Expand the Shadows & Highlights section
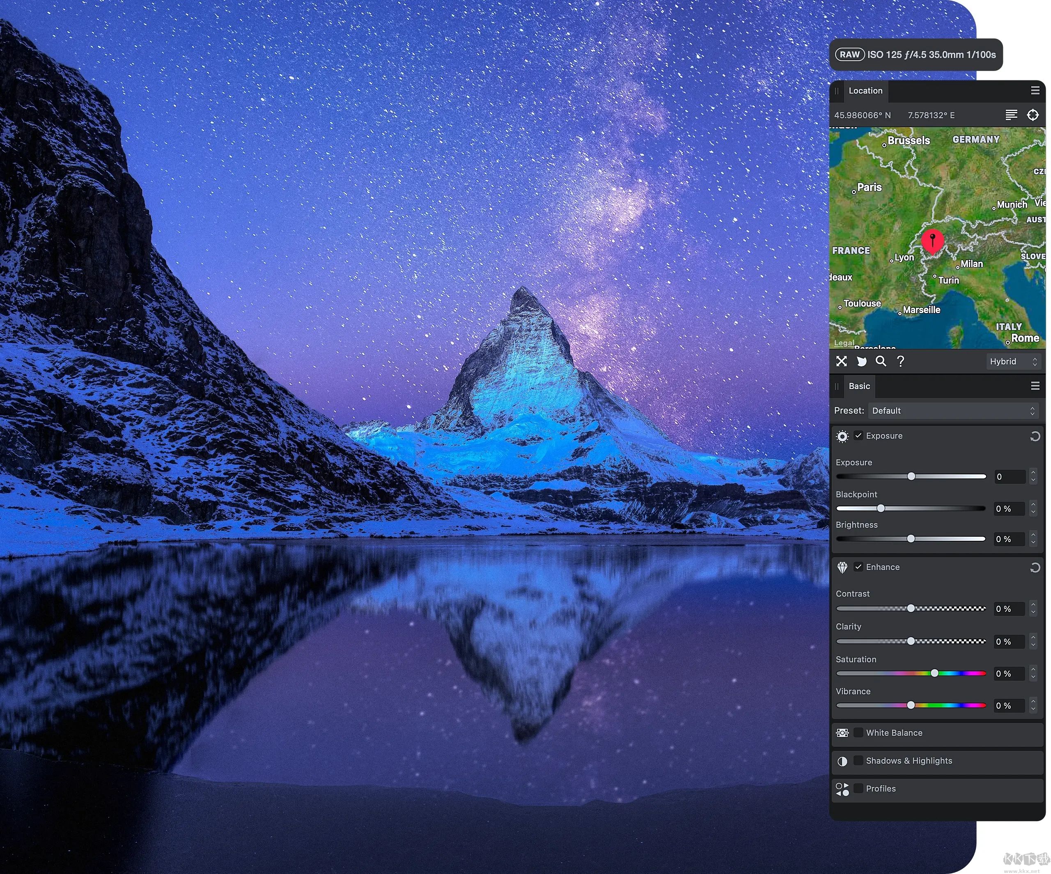Viewport: 1051px width, 874px height. coord(908,761)
